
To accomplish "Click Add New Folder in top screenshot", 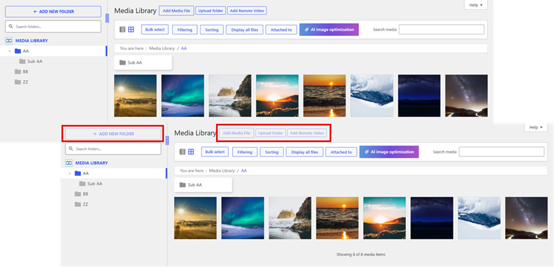I will (x=53, y=11).
